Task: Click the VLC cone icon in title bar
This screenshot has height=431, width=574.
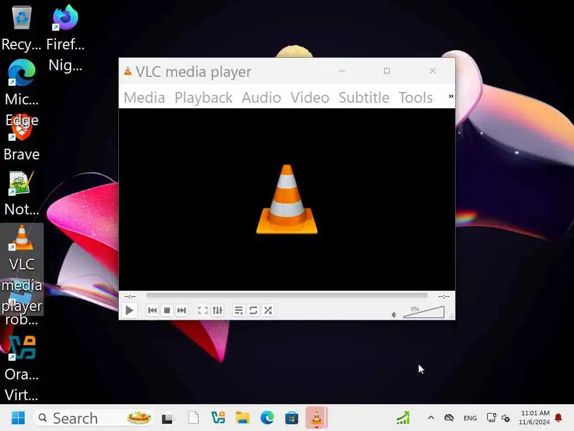Action: tap(128, 71)
